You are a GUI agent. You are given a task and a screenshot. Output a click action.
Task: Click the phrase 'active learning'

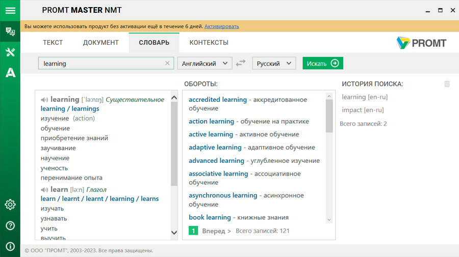pos(211,134)
